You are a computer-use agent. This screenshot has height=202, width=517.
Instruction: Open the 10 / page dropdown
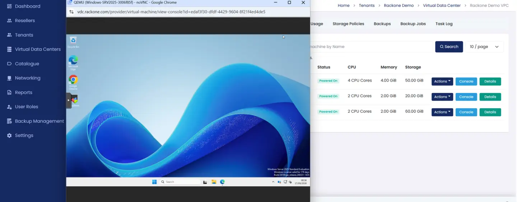pos(484,47)
